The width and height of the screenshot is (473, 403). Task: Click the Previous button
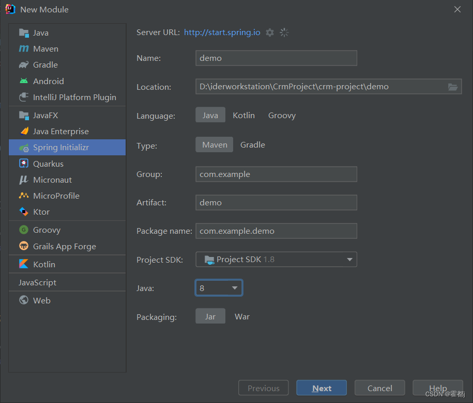point(263,388)
